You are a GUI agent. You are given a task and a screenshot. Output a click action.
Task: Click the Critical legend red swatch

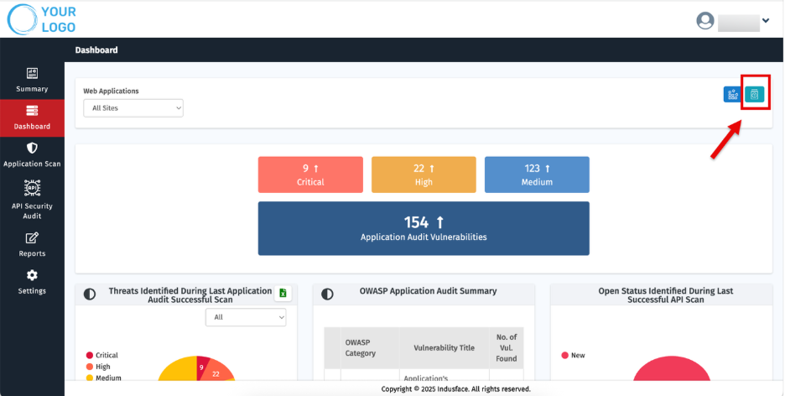pyautogui.click(x=90, y=356)
